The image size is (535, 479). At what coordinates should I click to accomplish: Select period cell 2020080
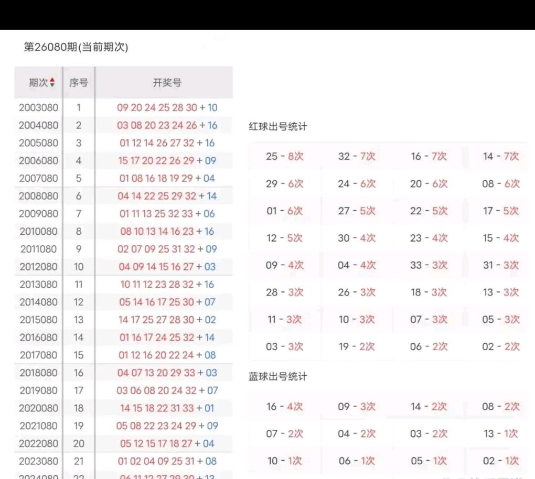point(39,408)
